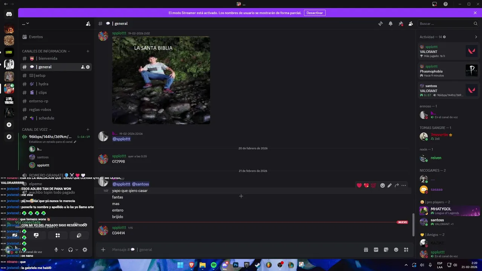
Task: Open user settings gear
Action: (x=85, y=250)
